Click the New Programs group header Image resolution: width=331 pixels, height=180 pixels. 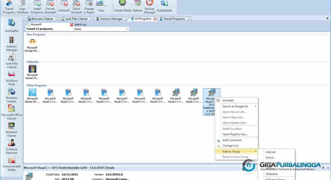[36, 35]
